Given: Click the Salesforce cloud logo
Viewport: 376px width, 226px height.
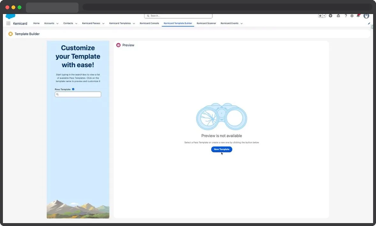Looking at the screenshot, I should [x=10, y=16].
